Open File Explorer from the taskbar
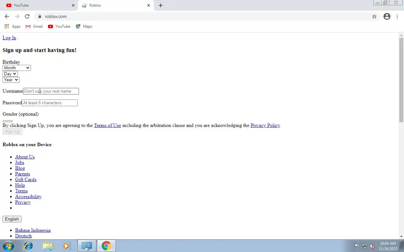 [48, 246]
